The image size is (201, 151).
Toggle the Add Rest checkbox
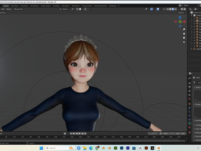tap(195, 120)
